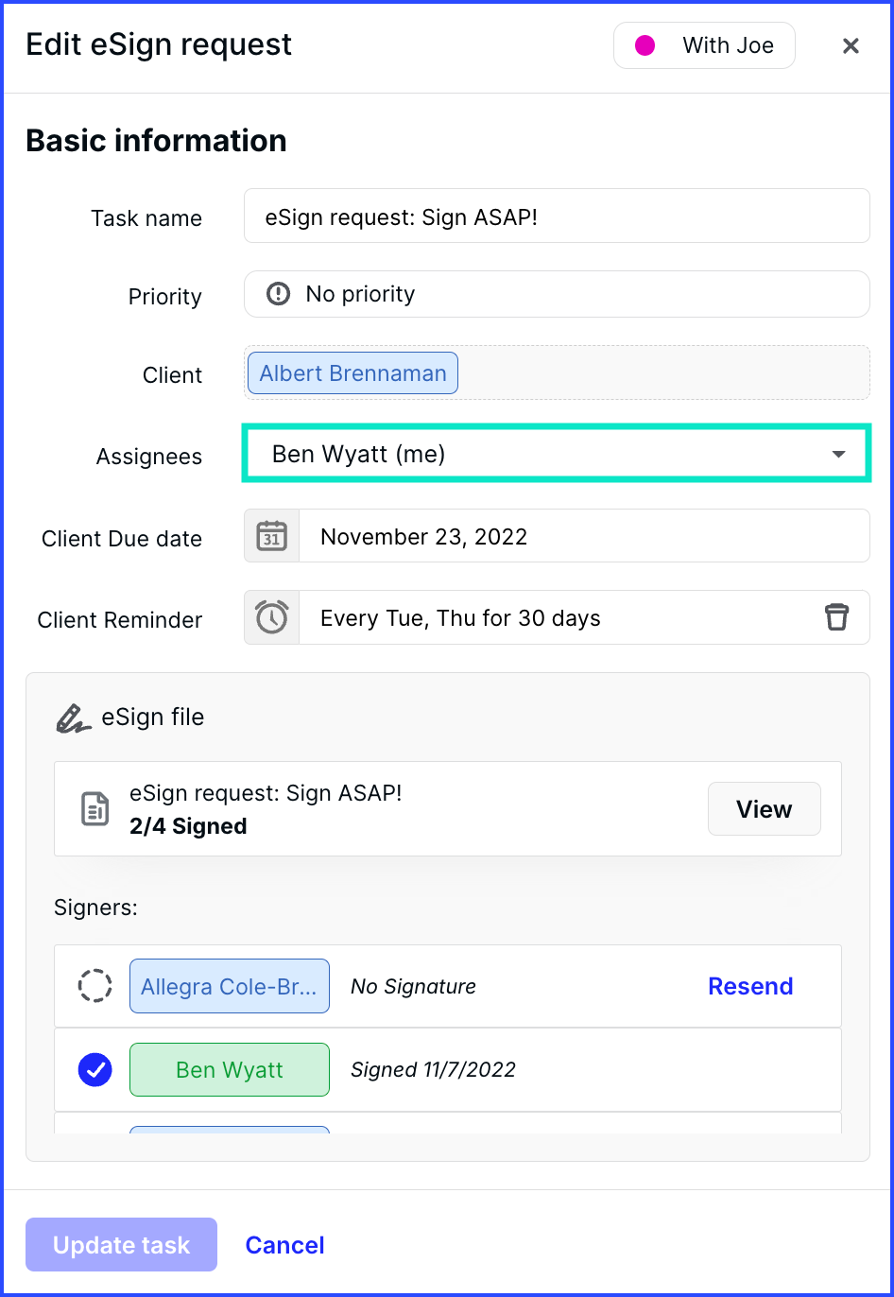Image resolution: width=894 pixels, height=1297 pixels.
Task: Delete the client reminder with the trash icon
Action: (x=836, y=617)
